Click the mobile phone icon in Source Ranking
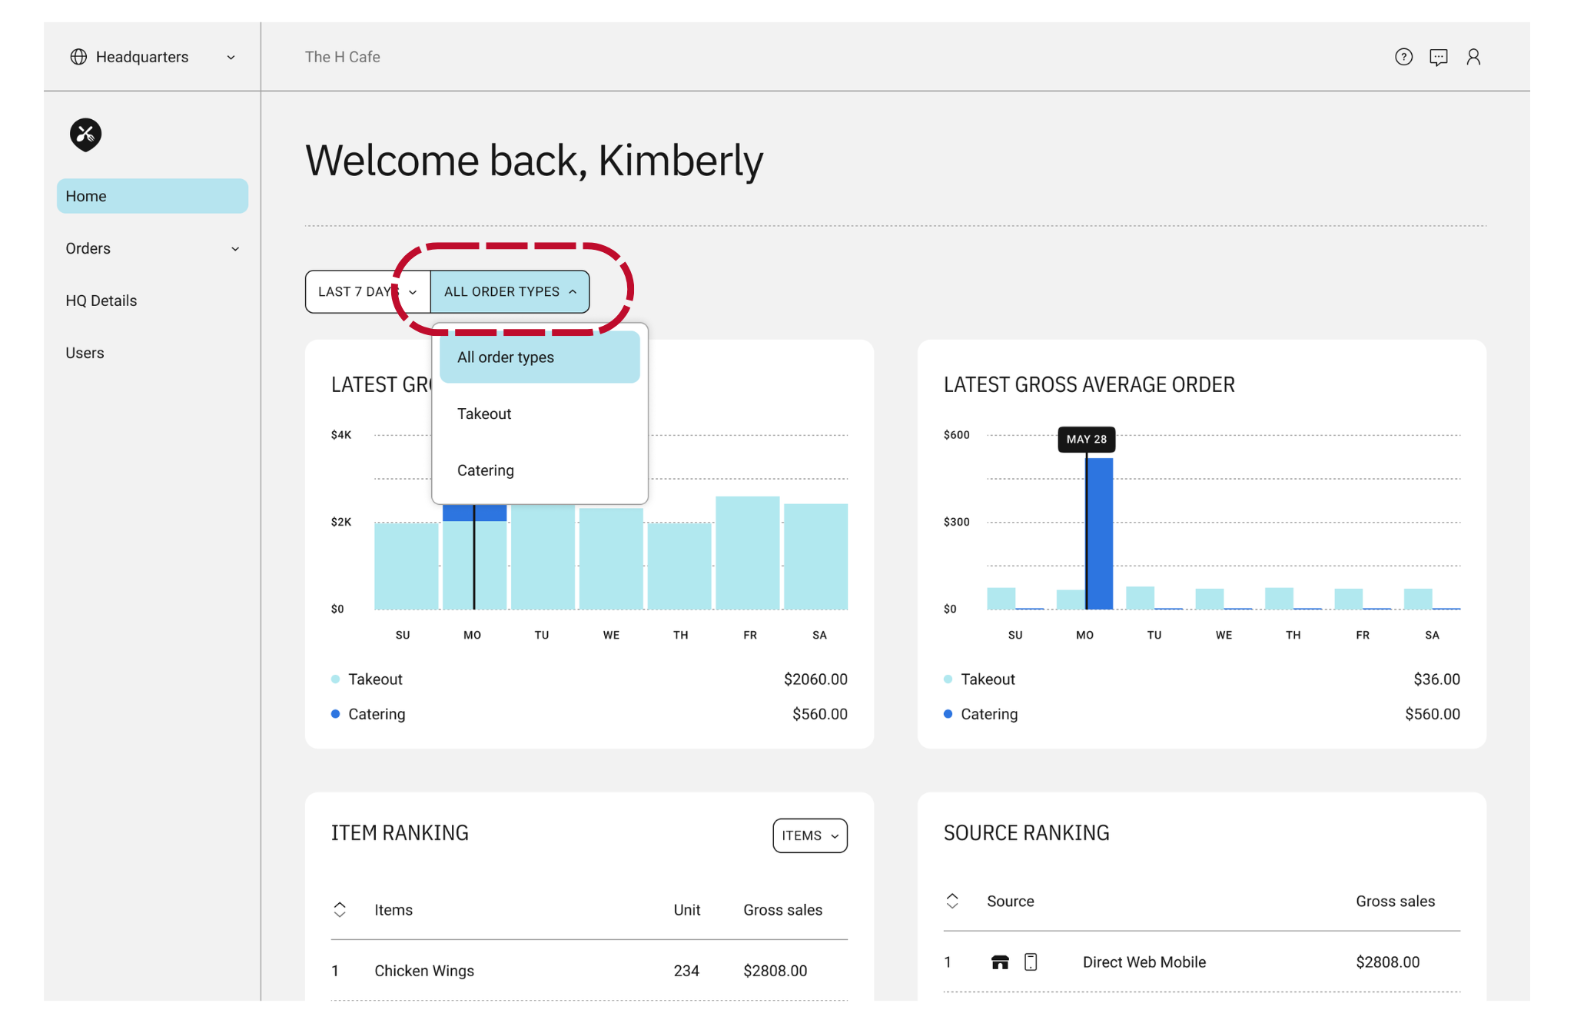This screenshot has height=1023, width=1574. pyautogui.click(x=1031, y=962)
